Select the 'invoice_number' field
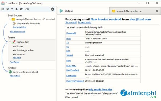The height and width of the screenshot is (101, 161). 25,50
